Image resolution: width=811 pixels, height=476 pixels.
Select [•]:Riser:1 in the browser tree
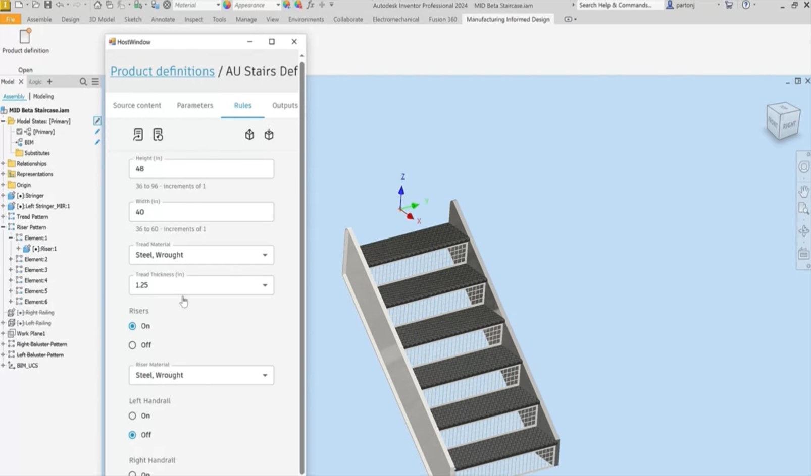pos(44,249)
